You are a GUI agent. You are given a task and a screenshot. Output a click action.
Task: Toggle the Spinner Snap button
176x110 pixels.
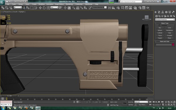(85, 8)
